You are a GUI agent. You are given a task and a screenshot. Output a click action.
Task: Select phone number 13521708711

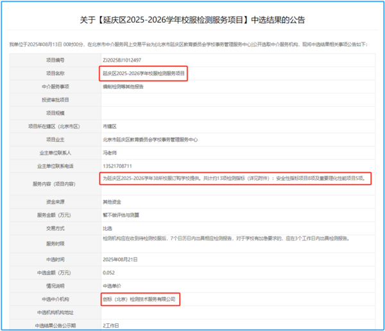117,166
